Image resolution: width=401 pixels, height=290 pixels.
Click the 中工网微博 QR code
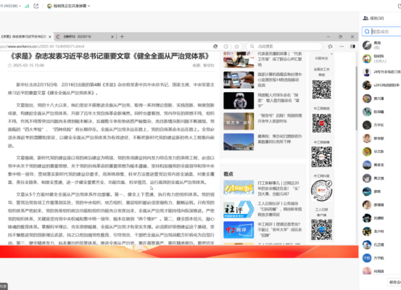click(322, 157)
